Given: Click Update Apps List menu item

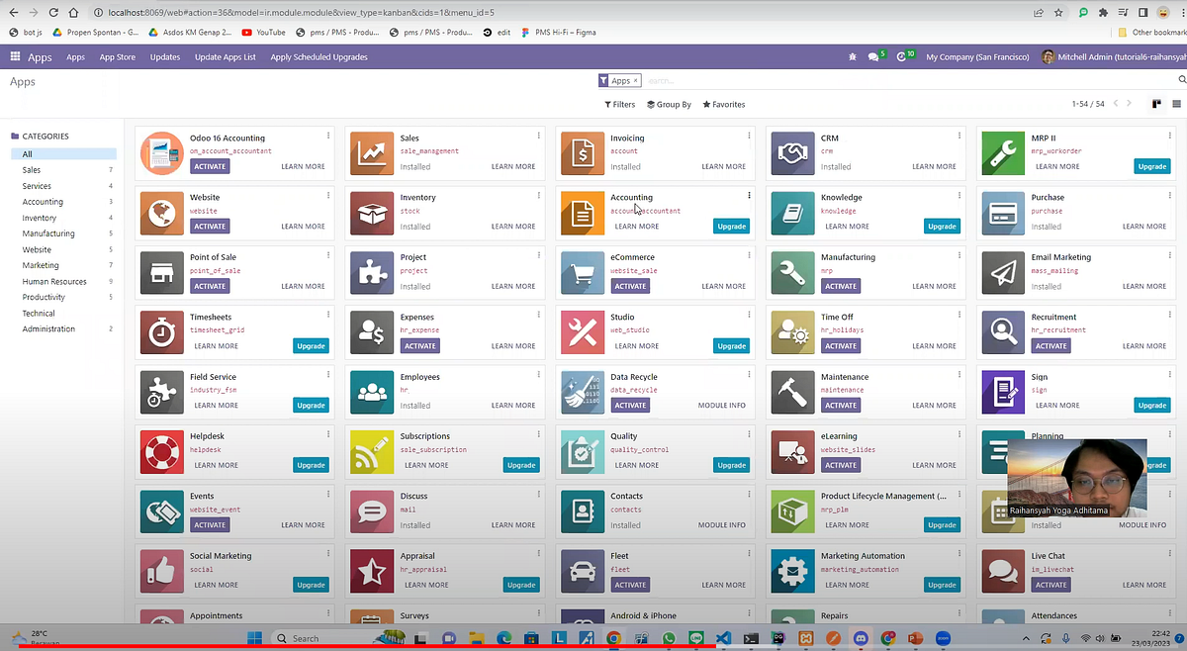Looking at the screenshot, I should [226, 57].
